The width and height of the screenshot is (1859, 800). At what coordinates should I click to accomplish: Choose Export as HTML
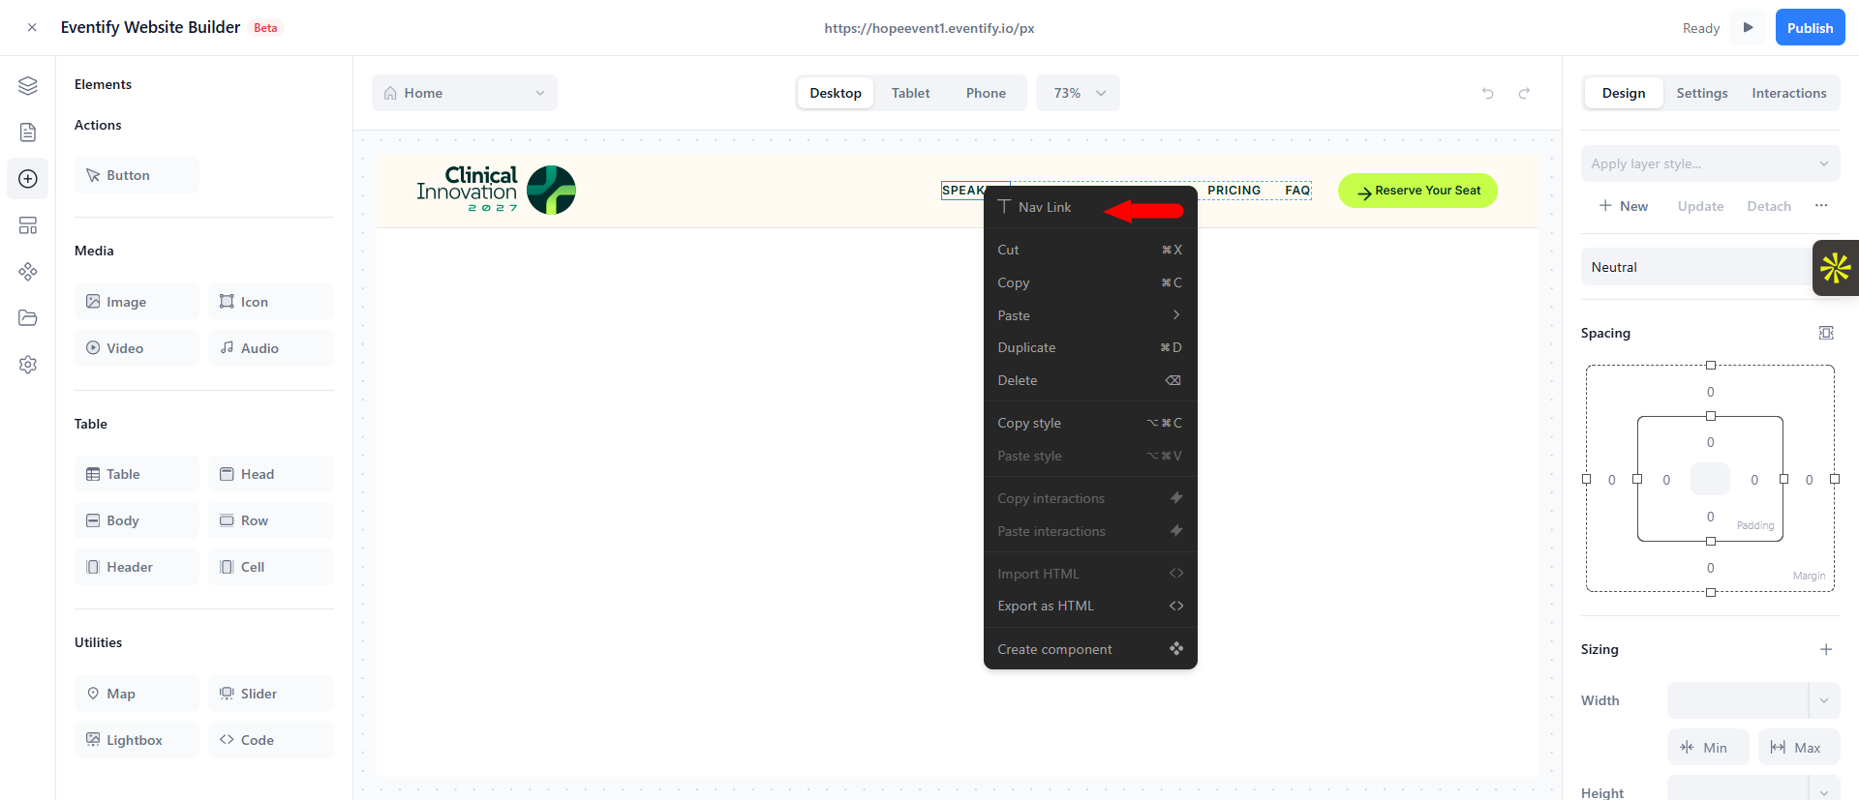pos(1090,606)
